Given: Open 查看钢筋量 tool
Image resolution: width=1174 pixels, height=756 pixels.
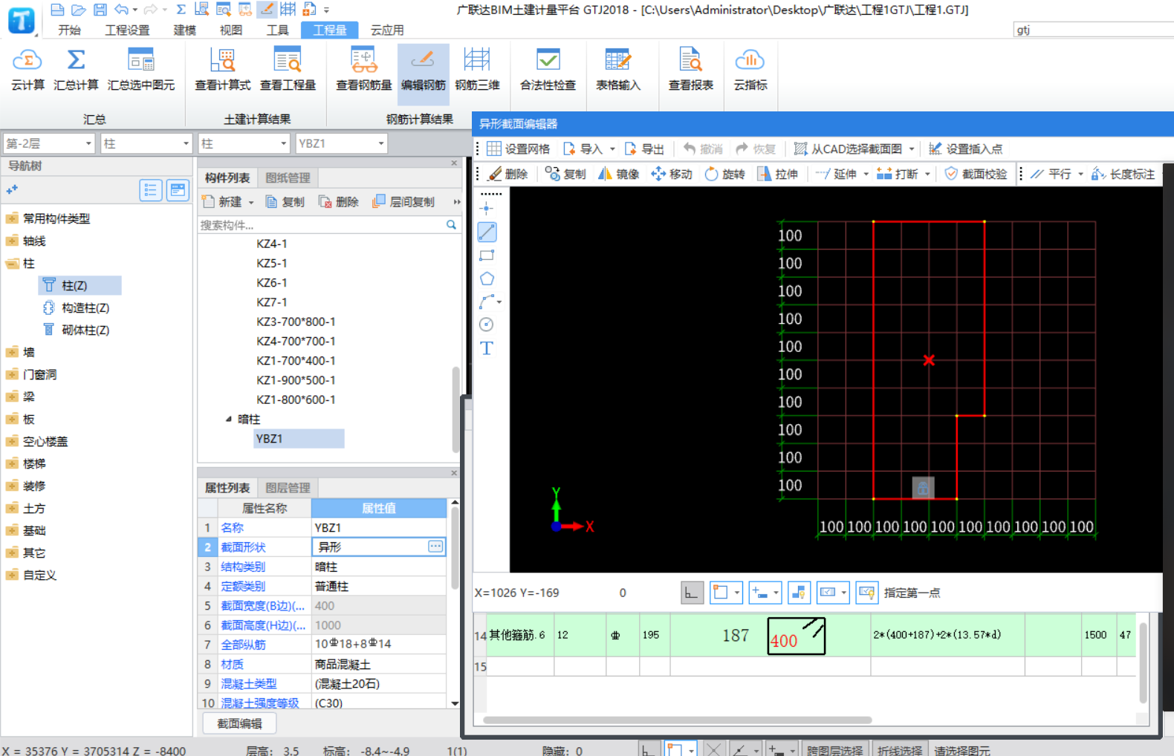Looking at the screenshot, I should click(x=363, y=70).
